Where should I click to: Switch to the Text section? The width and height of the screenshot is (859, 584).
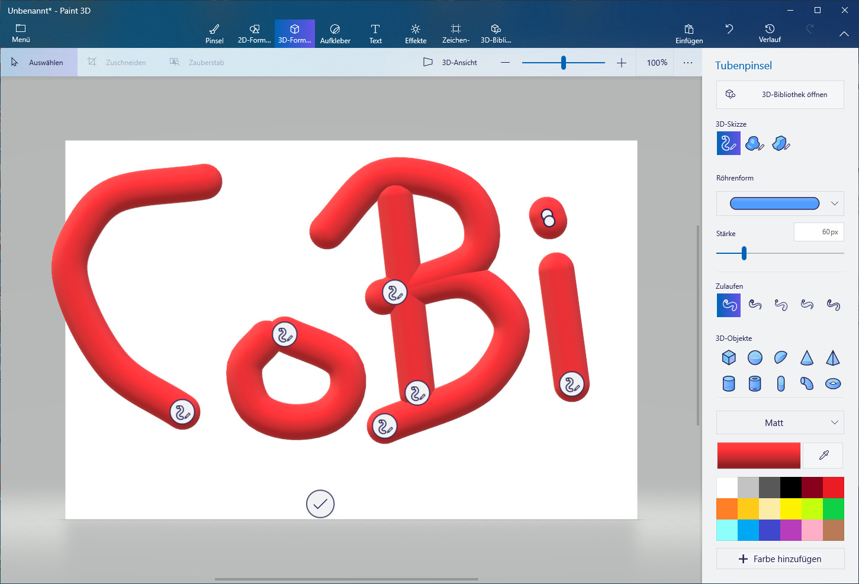tap(375, 33)
